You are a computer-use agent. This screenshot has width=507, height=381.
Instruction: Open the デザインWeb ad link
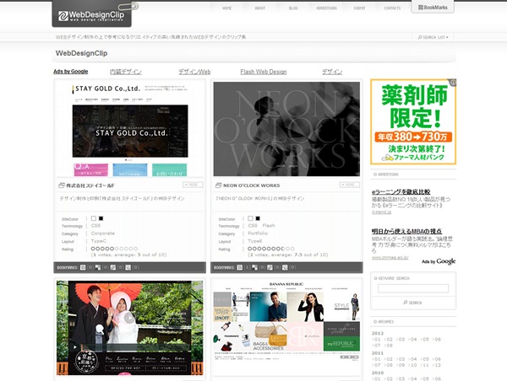point(194,72)
